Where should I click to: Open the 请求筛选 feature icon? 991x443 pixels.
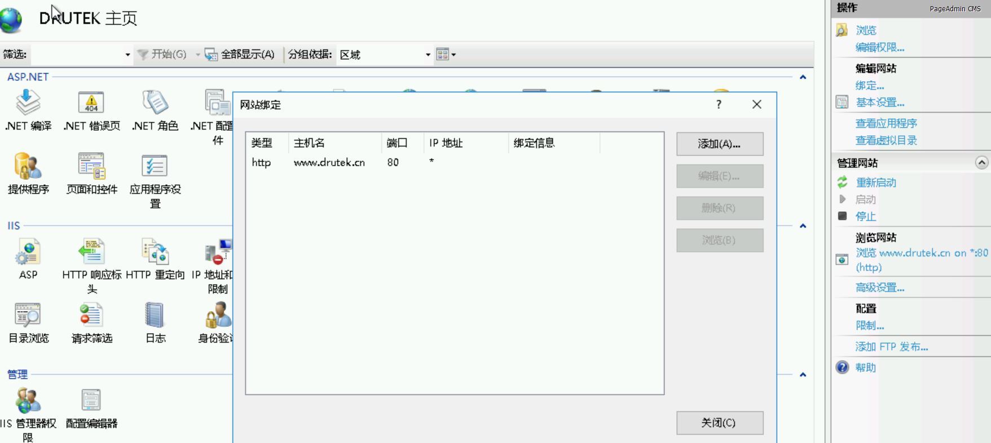(91, 314)
